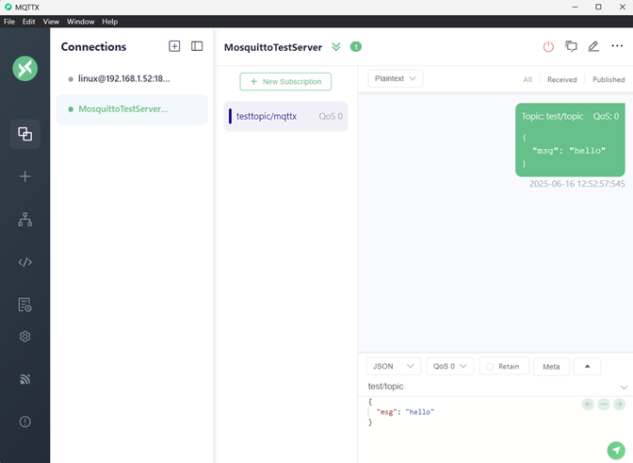Open the QoS 0 dropdown

(x=448, y=367)
